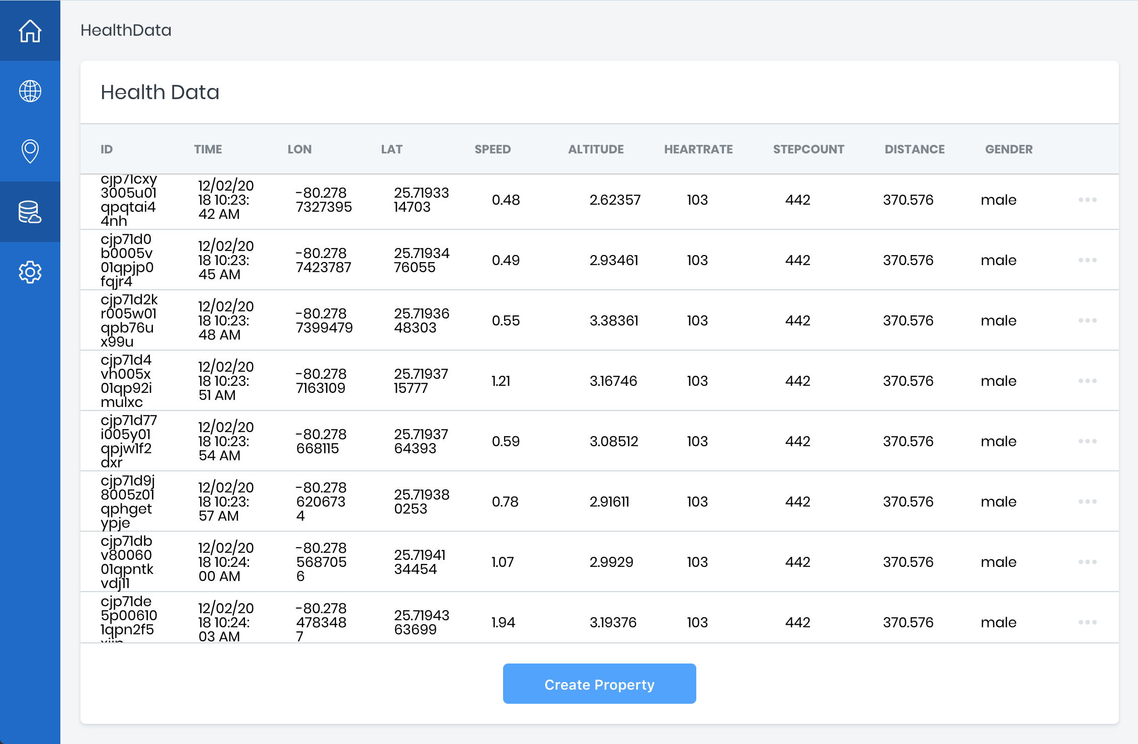Click the ALTITUDE column header

(x=596, y=149)
